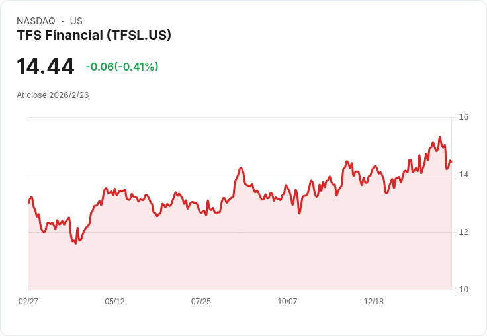This screenshot has width=487, height=336.
Task: Click the -0.06(-0.41%) price change
Action: (122, 67)
